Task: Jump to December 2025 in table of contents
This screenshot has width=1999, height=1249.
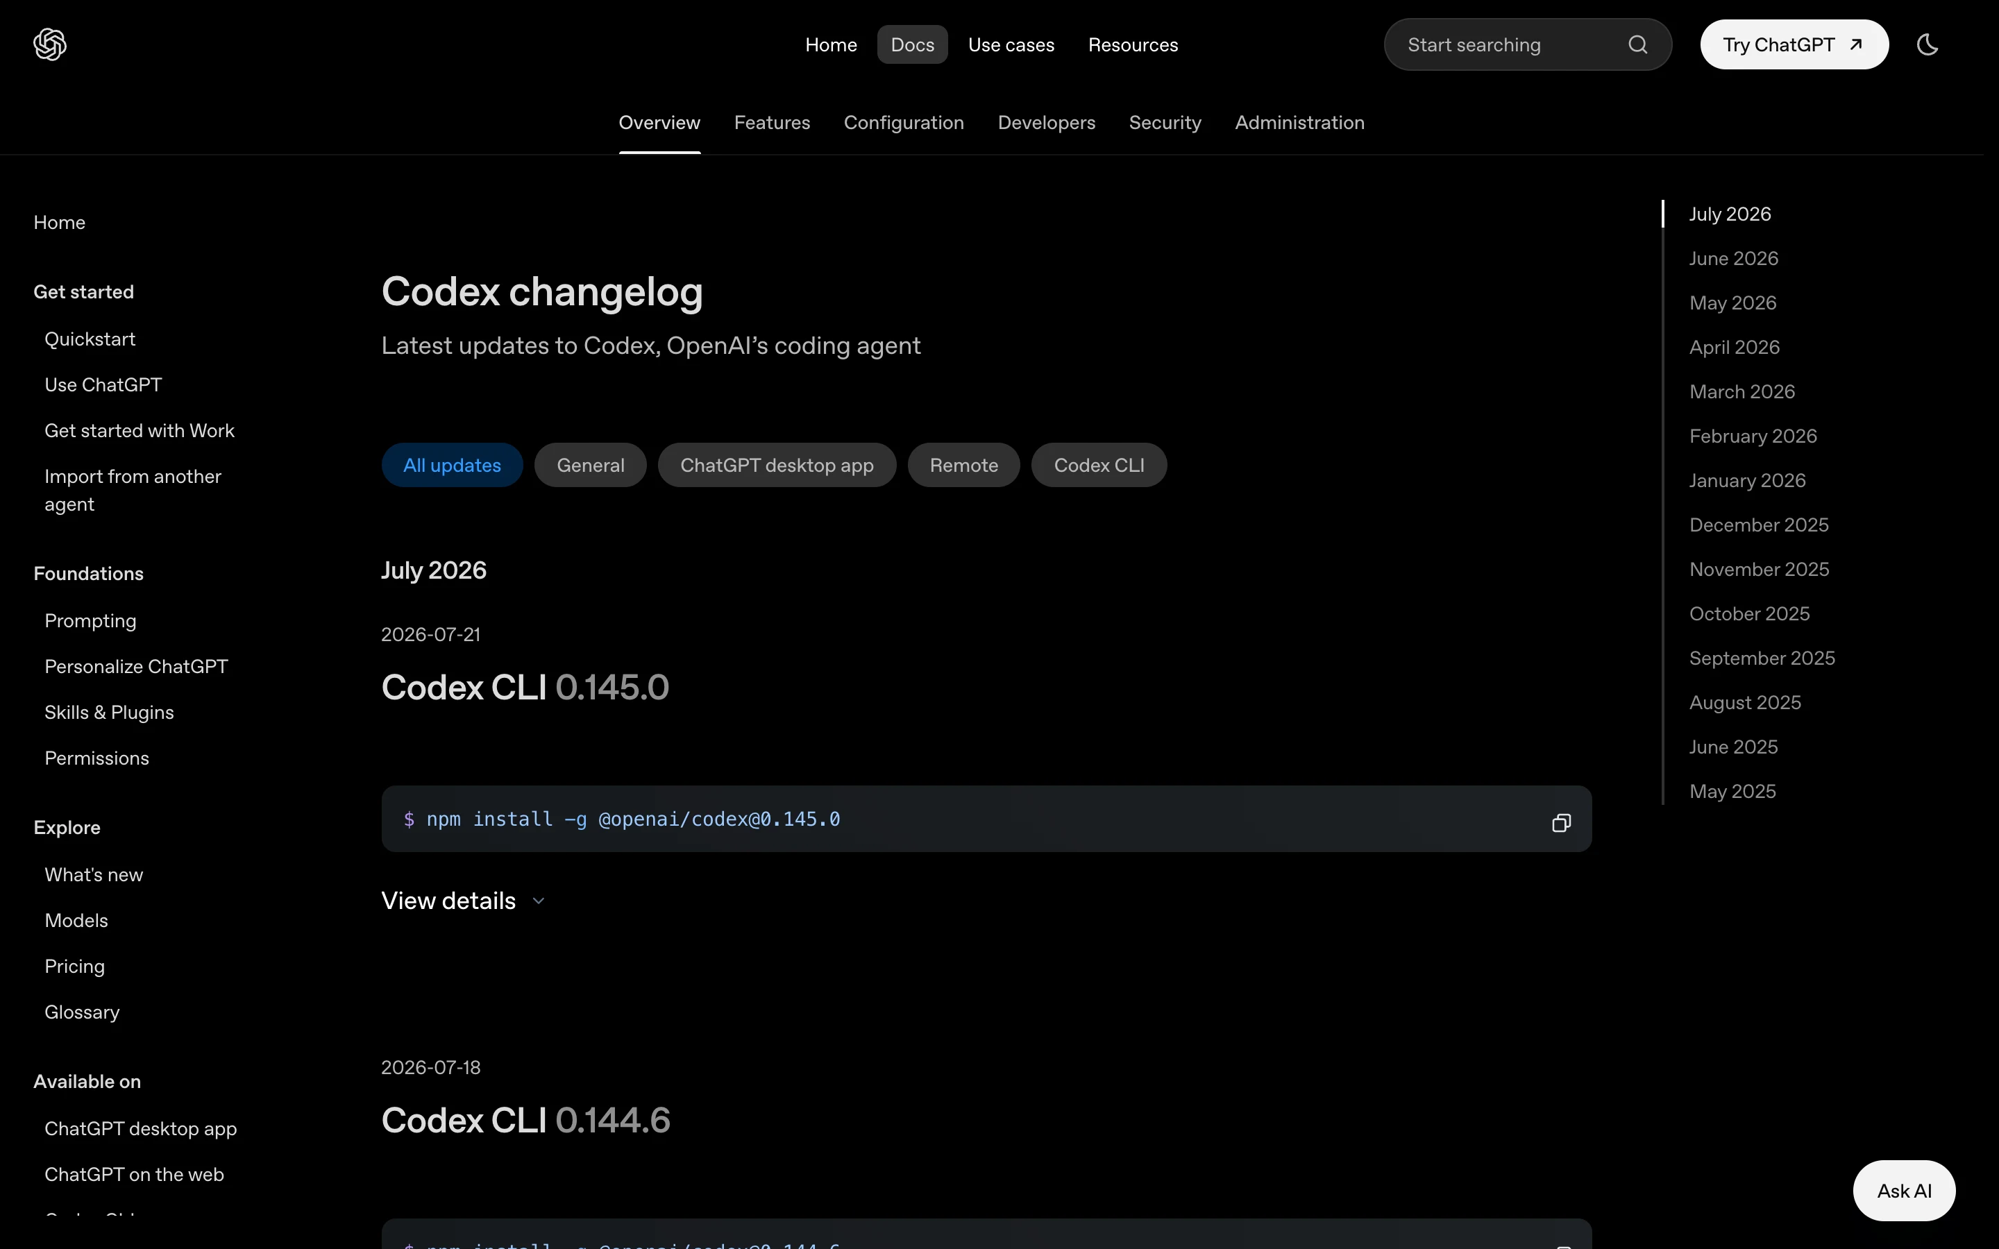Action: coord(1759,525)
